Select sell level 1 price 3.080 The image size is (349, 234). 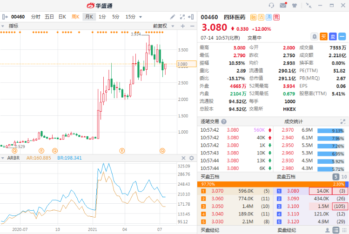tap(293, 191)
